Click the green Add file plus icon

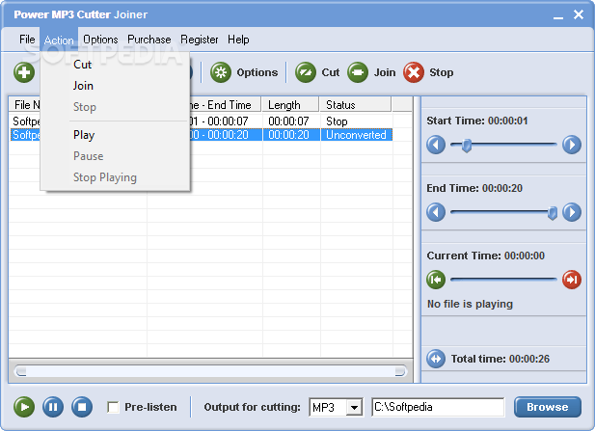click(x=24, y=72)
